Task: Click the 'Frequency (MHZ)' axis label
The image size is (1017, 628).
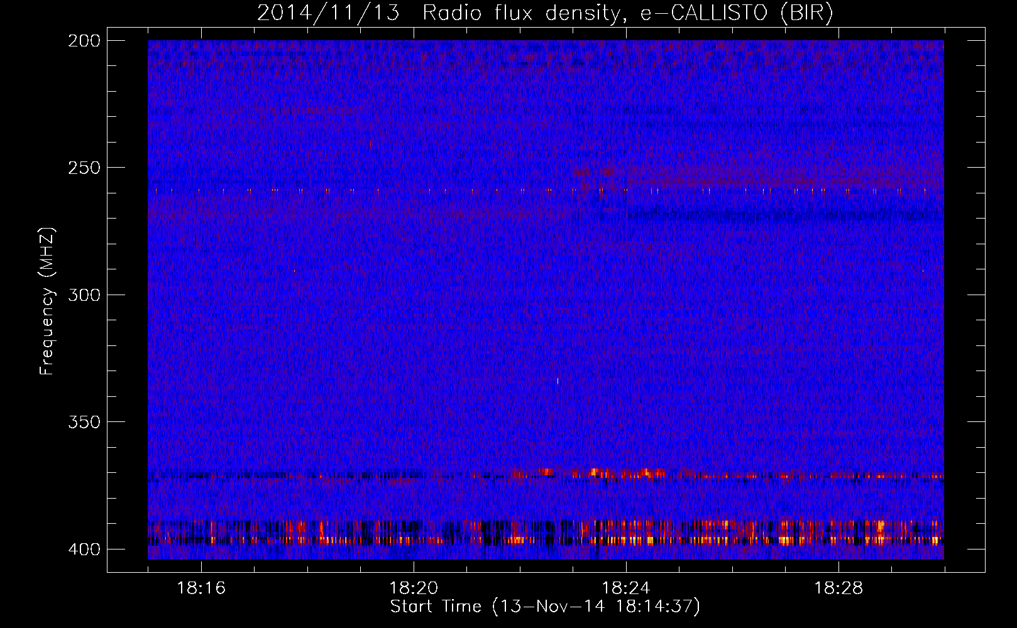Action: click(47, 301)
